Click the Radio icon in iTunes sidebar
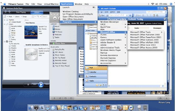175x111 pixels. (x=54, y=37)
